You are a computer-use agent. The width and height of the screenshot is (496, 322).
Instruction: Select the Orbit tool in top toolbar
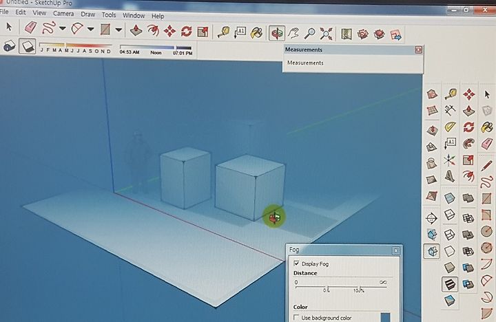pyautogui.click(x=277, y=33)
